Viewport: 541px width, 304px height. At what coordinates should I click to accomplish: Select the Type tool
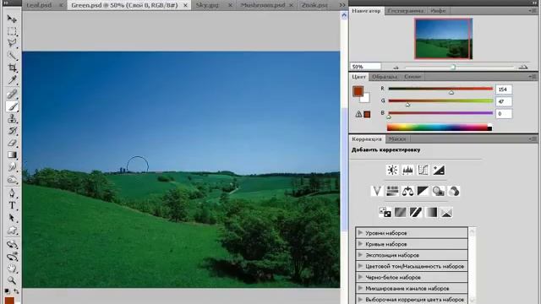12,205
